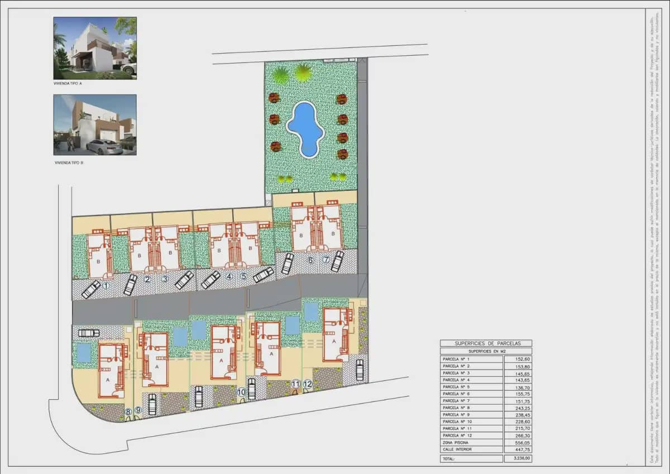The image size is (670, 474).
Task: Select the Total area value 3.236,00
Action: 518,458
